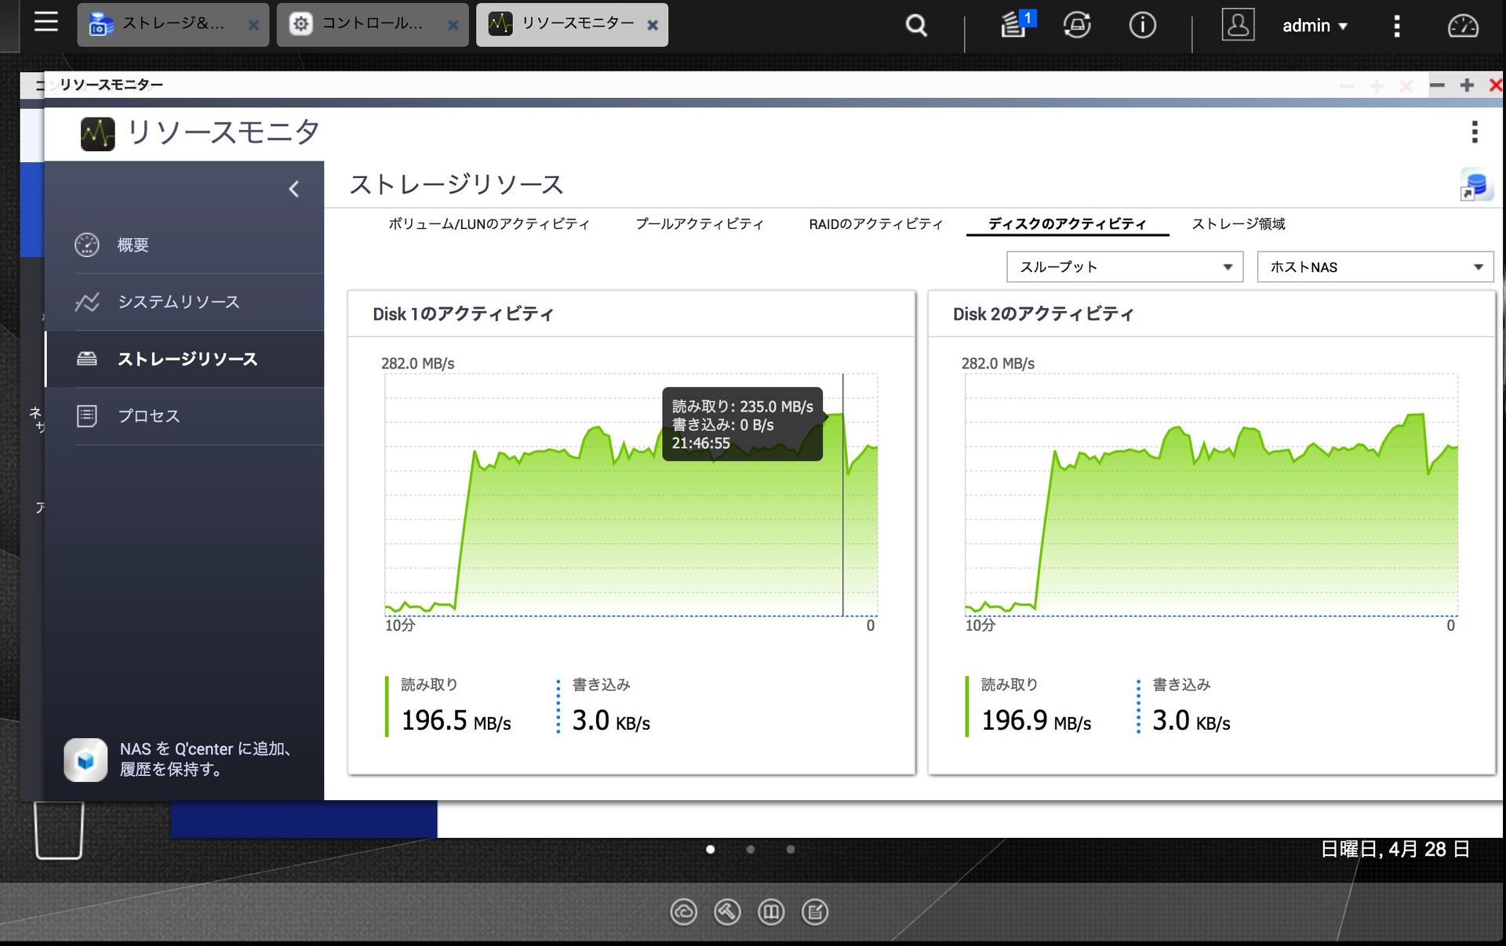Click the external devices icon in top bar
Screen dimensions: 1506x946
tap(1077, 25)
